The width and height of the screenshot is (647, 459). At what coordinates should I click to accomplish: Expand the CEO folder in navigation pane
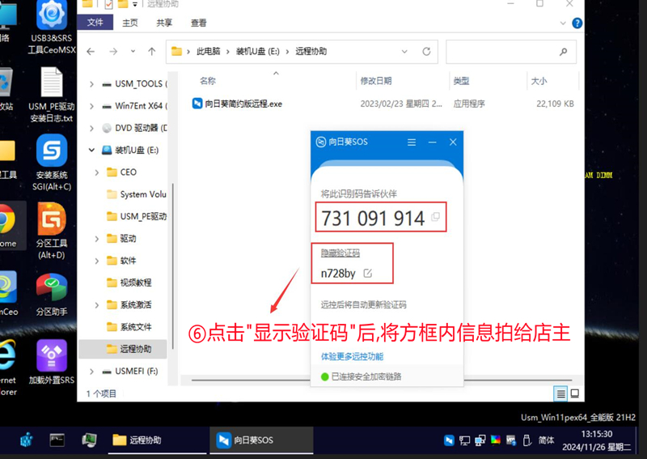pos(98,172)
